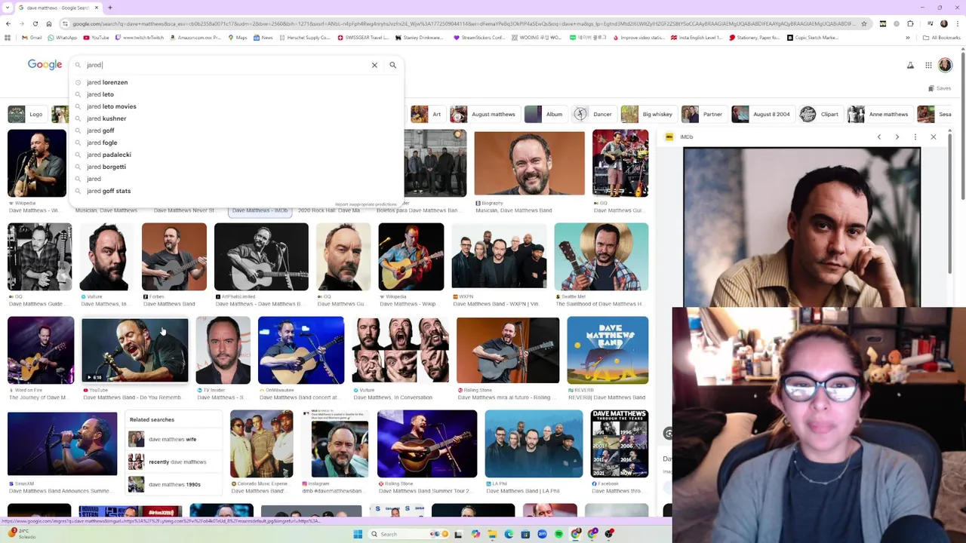
Task: Select suggestion 'jared borgetti'
Action: 236,167
